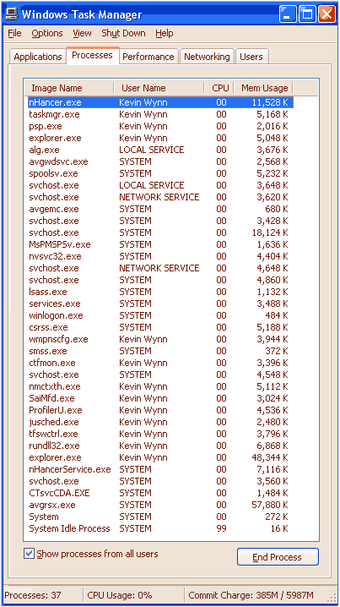Select the avgrsx.exe process
Image resolution: width=340 pixels, height=607 pixels.
[x=160, y=505]
